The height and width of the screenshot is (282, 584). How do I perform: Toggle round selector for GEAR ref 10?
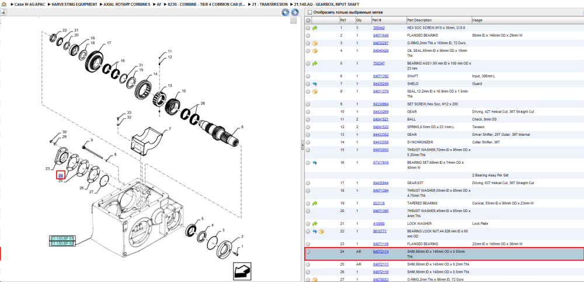coord(308,112)
